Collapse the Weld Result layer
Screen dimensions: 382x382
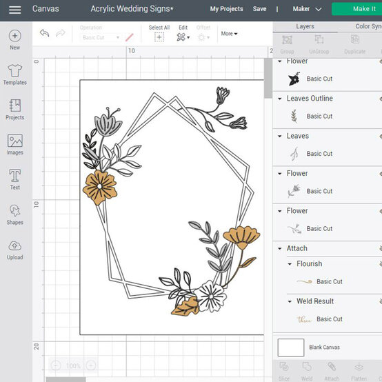pos(290,301)
